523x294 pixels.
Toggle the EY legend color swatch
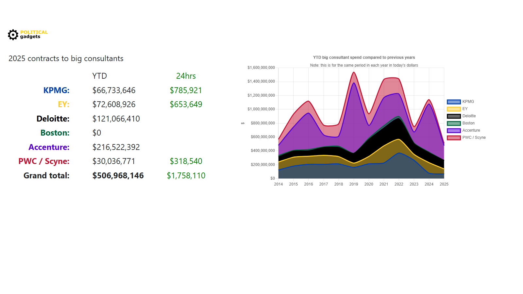pyautogui.click(x=454, y=109)
